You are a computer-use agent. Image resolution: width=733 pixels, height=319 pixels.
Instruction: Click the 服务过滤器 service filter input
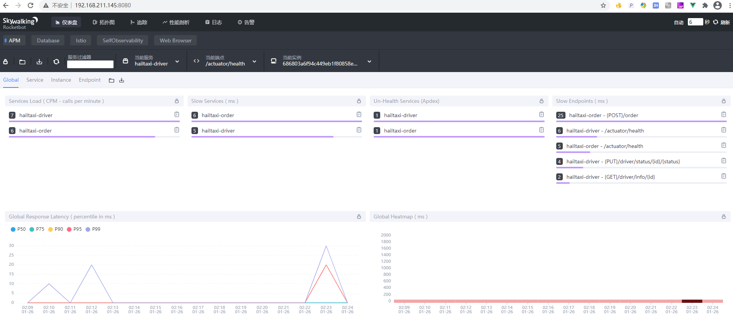coord(90,64)
